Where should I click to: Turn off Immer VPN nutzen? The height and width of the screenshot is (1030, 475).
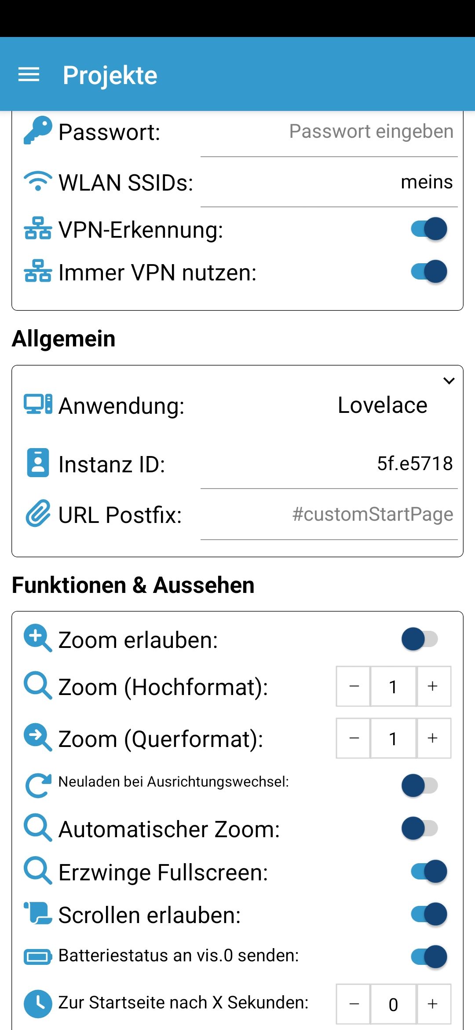[x=429, y=272]
